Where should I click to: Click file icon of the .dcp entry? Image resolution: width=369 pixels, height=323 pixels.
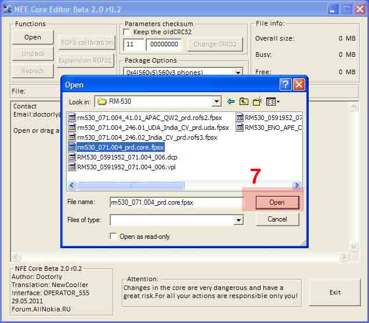tap(72, 157)
